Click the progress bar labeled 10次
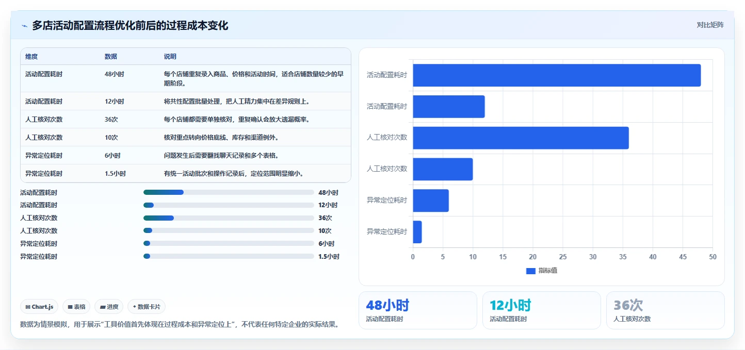 click(229, 230)
